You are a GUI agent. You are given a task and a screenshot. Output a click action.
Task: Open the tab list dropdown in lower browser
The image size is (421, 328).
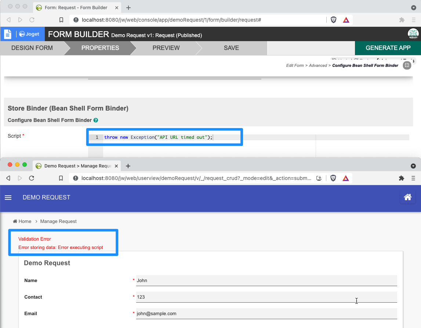pyautogui.click(x=413, y=166)
